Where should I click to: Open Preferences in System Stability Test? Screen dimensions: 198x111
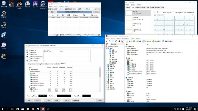76,100
